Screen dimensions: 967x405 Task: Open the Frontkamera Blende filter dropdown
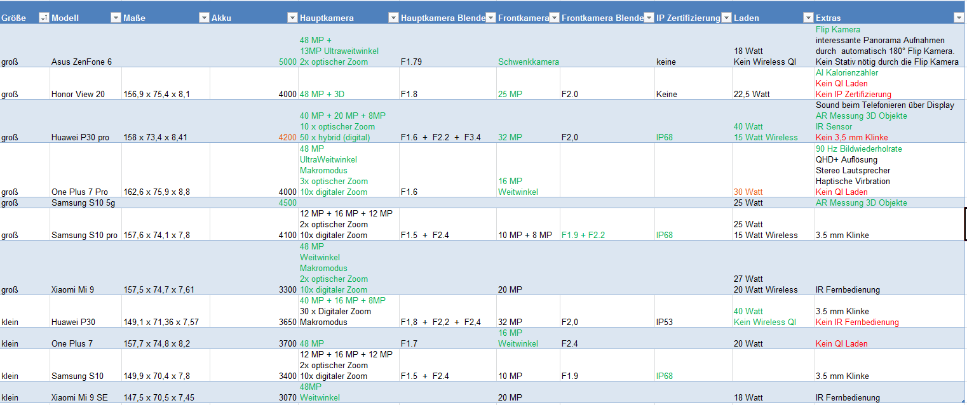click(x=649, y=18)
